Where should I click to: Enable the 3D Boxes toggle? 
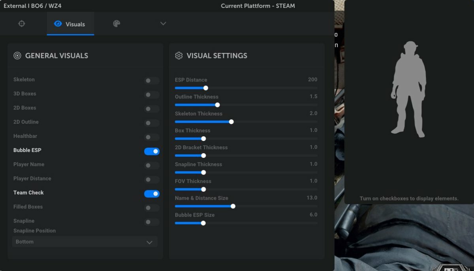click(x=152, y=95)
